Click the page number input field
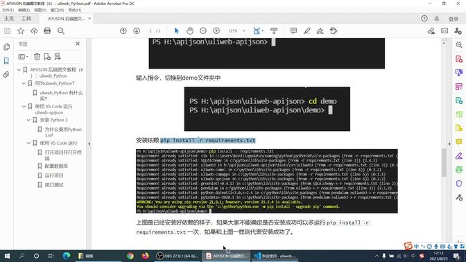This screenshot has height=262, width=466. (x=150, y=31)
